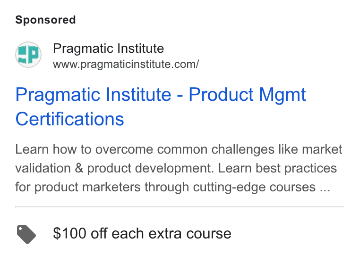Screen dimensions: 359x262
Task: Click the description line about product marketers
Action: click(173, 187)
